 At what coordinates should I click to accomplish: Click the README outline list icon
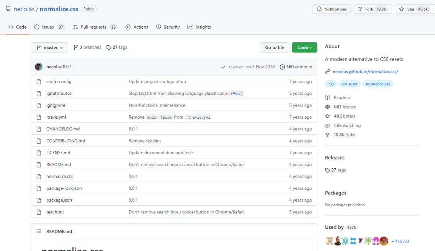pyautogui.click(x=39, y=231)
